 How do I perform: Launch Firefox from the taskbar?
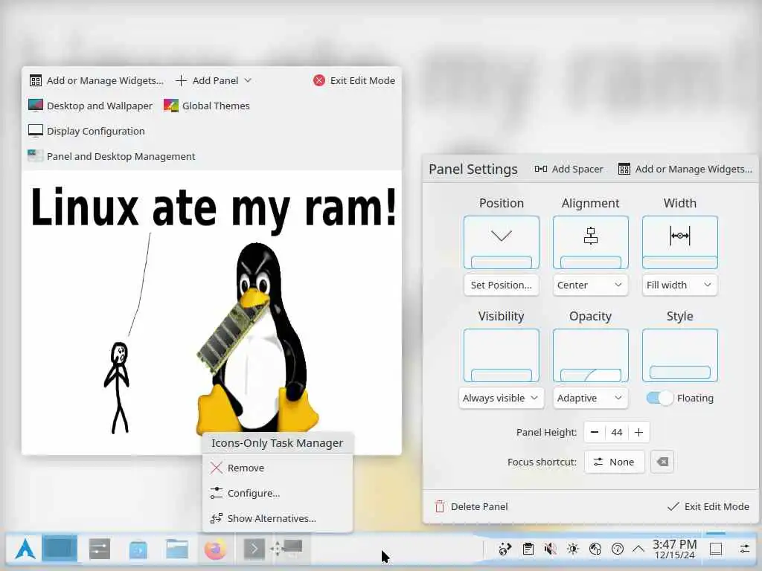215,549
